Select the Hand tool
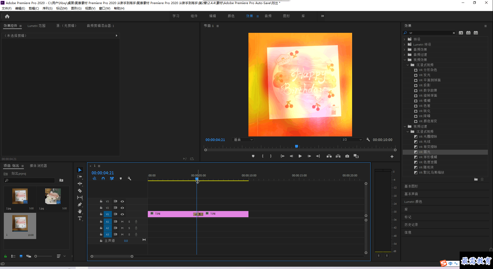The height and width of the screenshot is (269, 493). 80,211
